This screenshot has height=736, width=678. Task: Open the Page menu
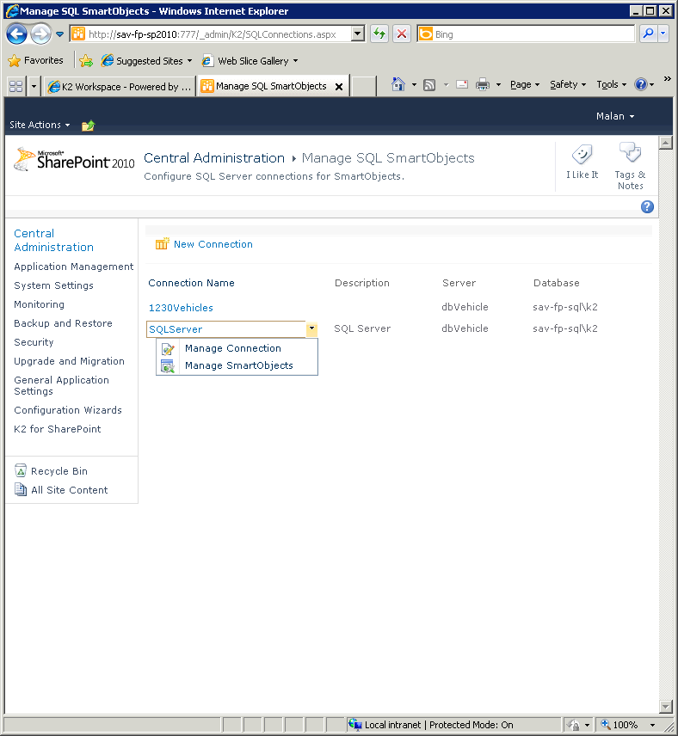[x=524, y=84]
